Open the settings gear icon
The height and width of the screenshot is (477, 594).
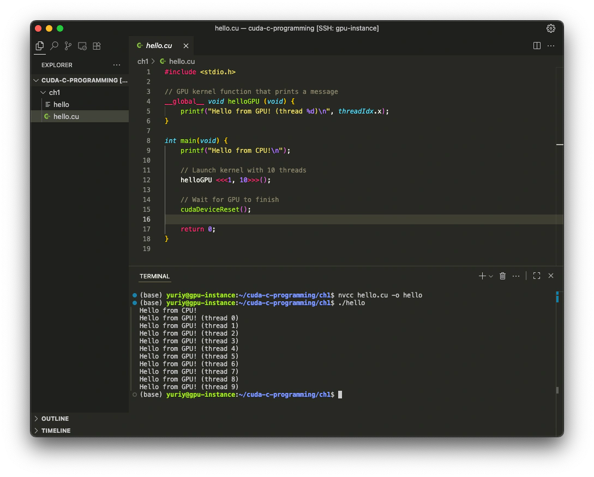coord(550,28)
